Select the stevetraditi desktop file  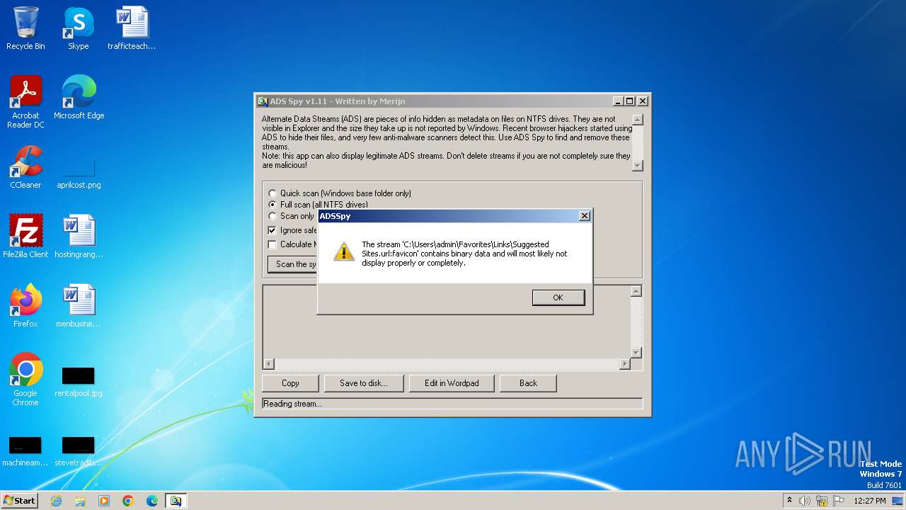coord(79,452)
